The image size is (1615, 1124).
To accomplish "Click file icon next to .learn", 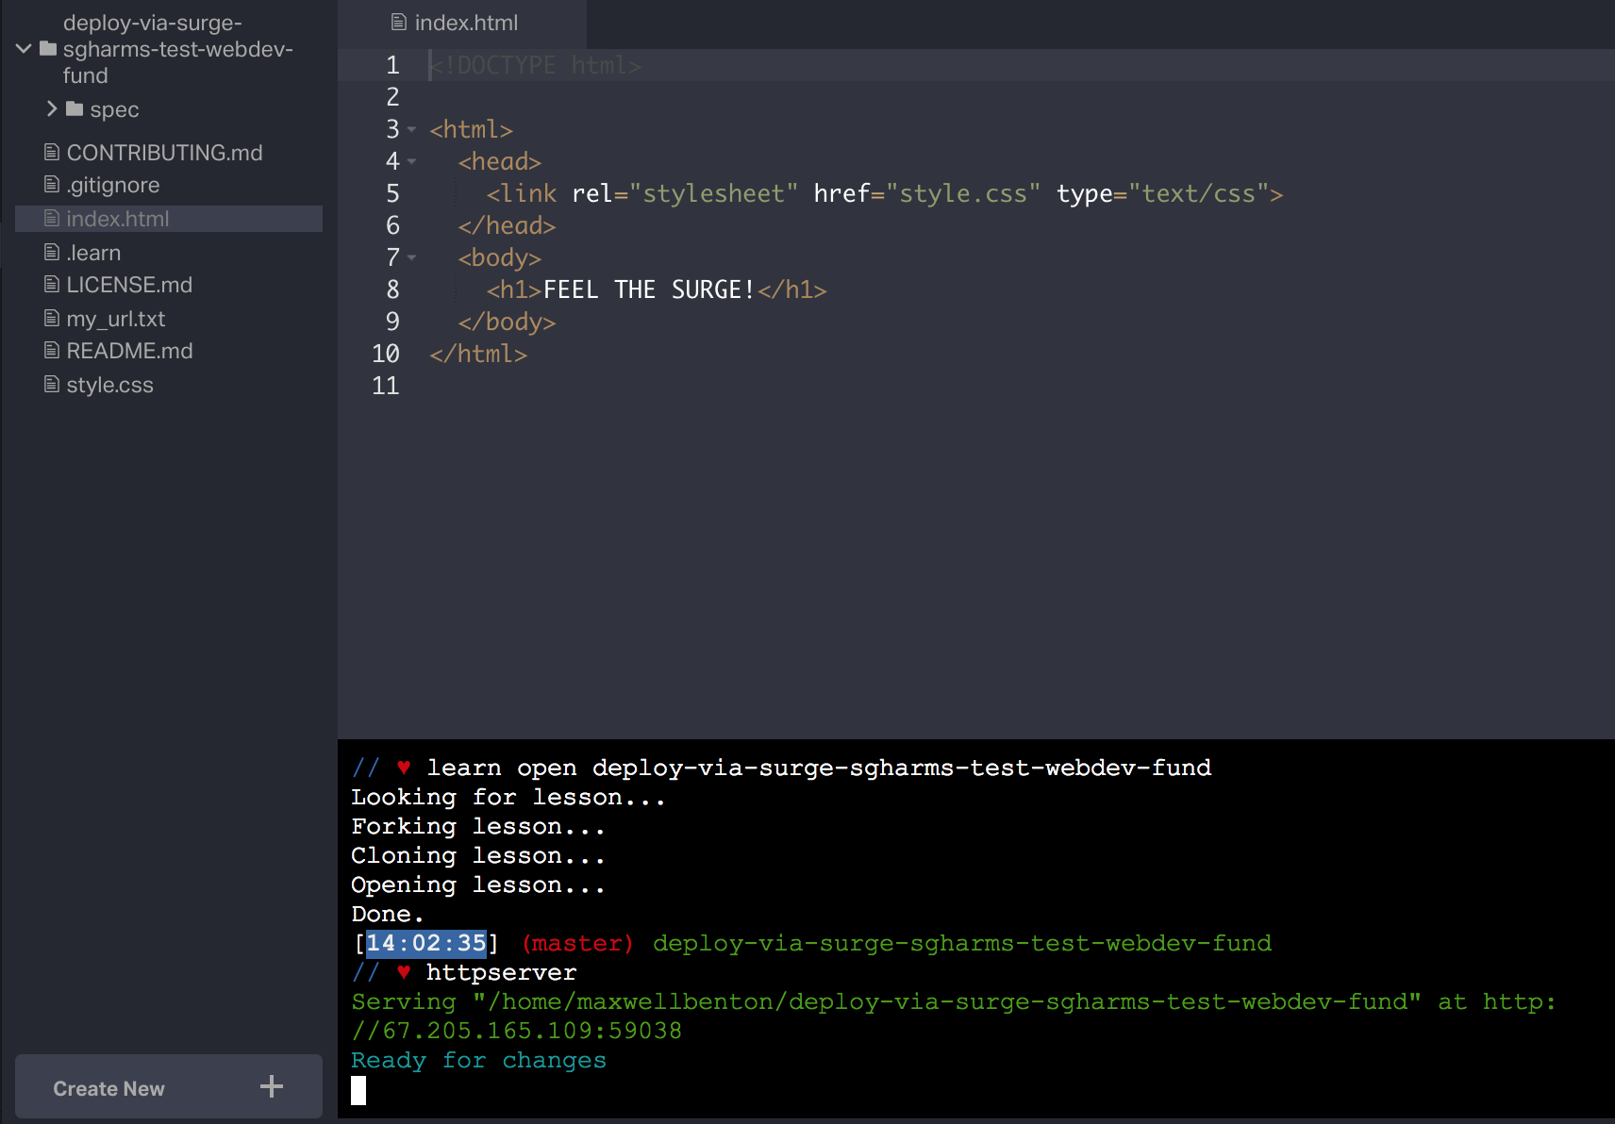I will click(x=52, y=252).
